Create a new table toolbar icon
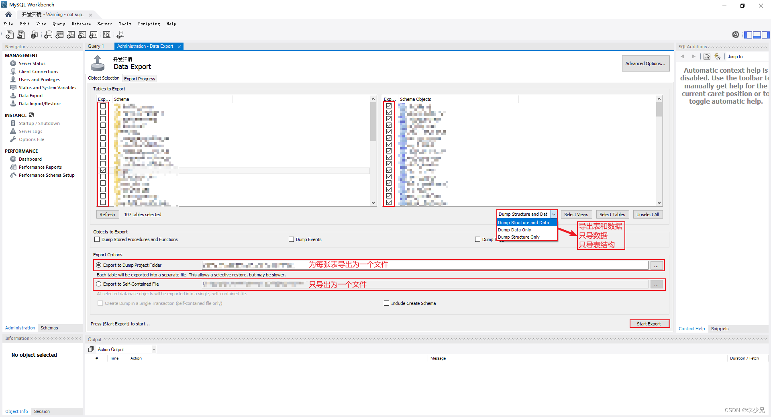The width and height of the screenshot is (771, 417). click(x=59, y=35)
